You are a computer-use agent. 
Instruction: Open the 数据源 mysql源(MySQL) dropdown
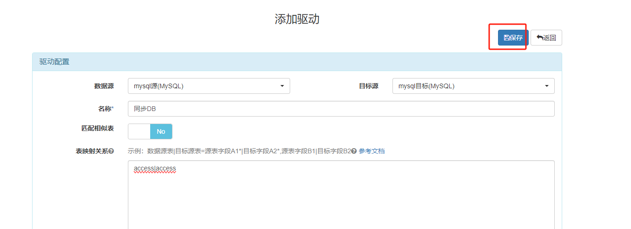point(209,86)
